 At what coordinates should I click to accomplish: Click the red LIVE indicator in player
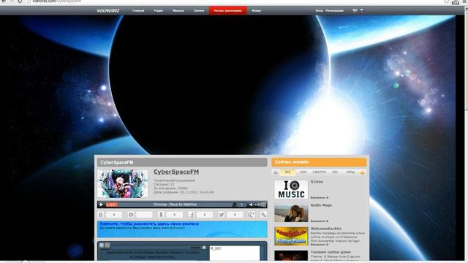111,205
